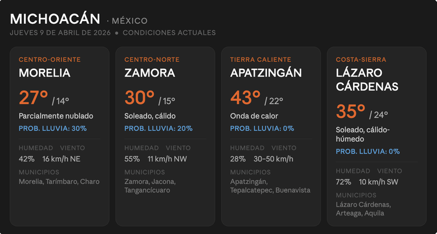Click Zamora's 30° temperature
The width and height of the screenshot is (437, 234).
[140, 97]
